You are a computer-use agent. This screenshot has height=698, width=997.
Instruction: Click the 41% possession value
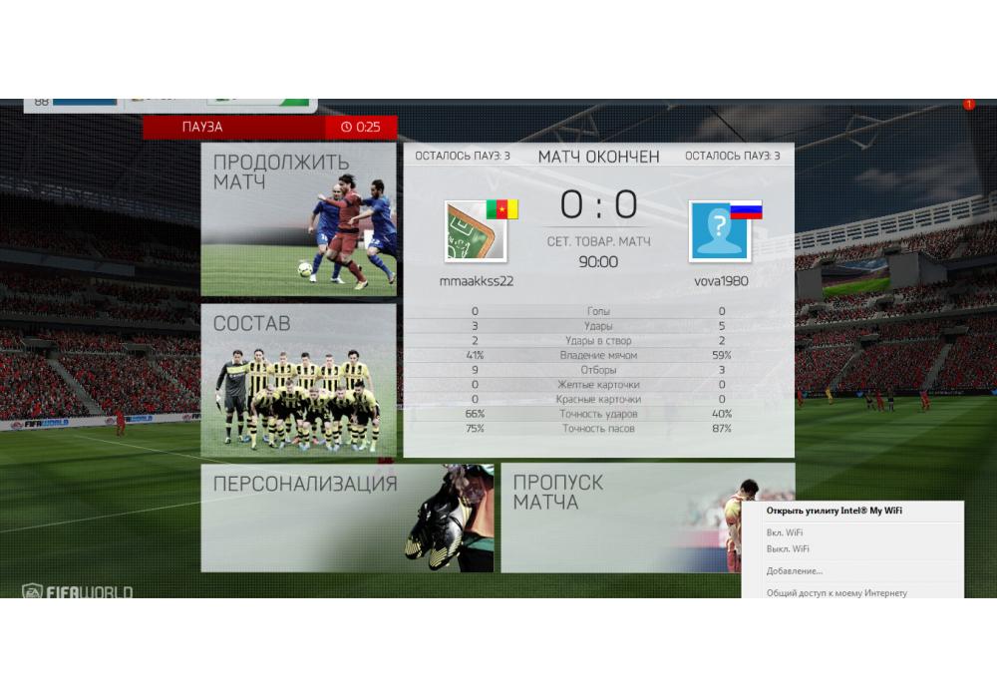[475, 355]
